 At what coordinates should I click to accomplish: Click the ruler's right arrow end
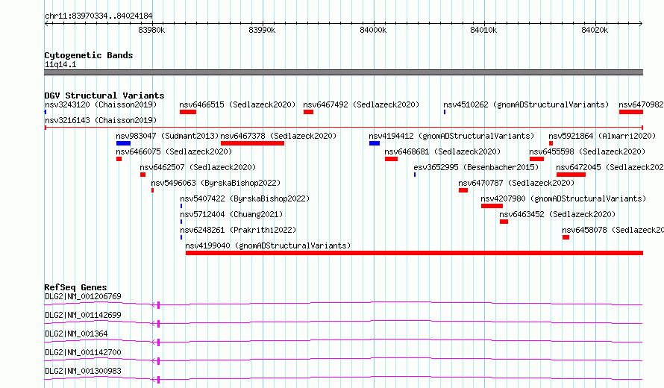click(x=641, y=24)
